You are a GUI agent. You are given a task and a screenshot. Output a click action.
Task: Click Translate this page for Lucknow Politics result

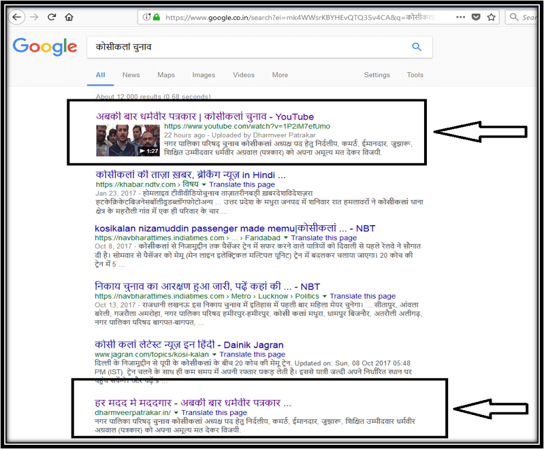coord(362,296)
